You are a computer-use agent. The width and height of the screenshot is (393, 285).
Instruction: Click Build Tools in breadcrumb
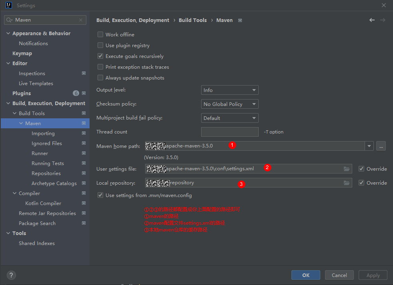(193, 20)
